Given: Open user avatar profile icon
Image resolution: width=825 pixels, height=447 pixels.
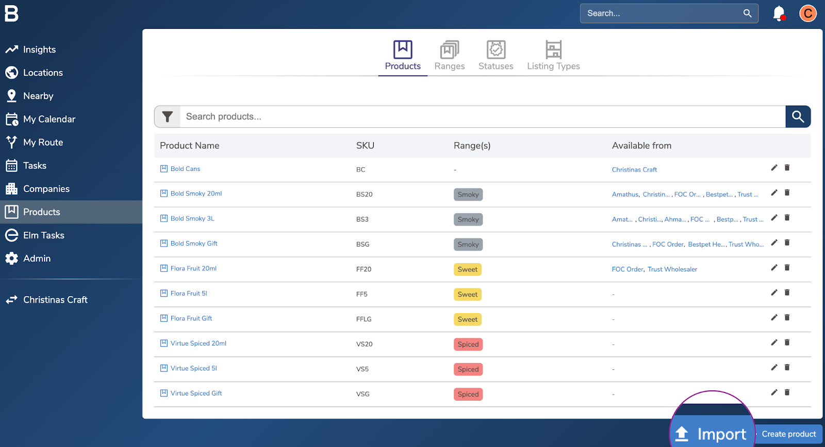Looking at the screenshot, I should coord(807,13).
